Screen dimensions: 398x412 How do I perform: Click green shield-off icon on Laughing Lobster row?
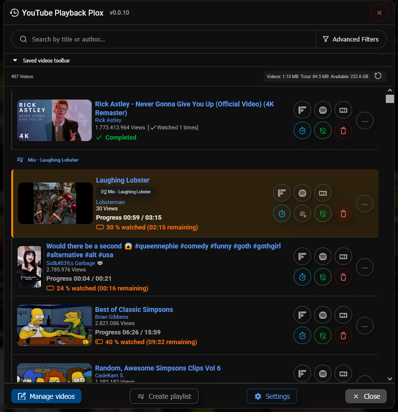point(323,213)
